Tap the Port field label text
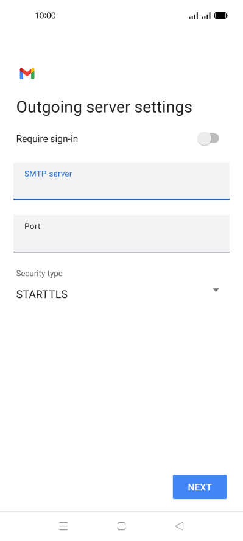Image resolution: width=243 pixels, height=541 pixels. 32,227
